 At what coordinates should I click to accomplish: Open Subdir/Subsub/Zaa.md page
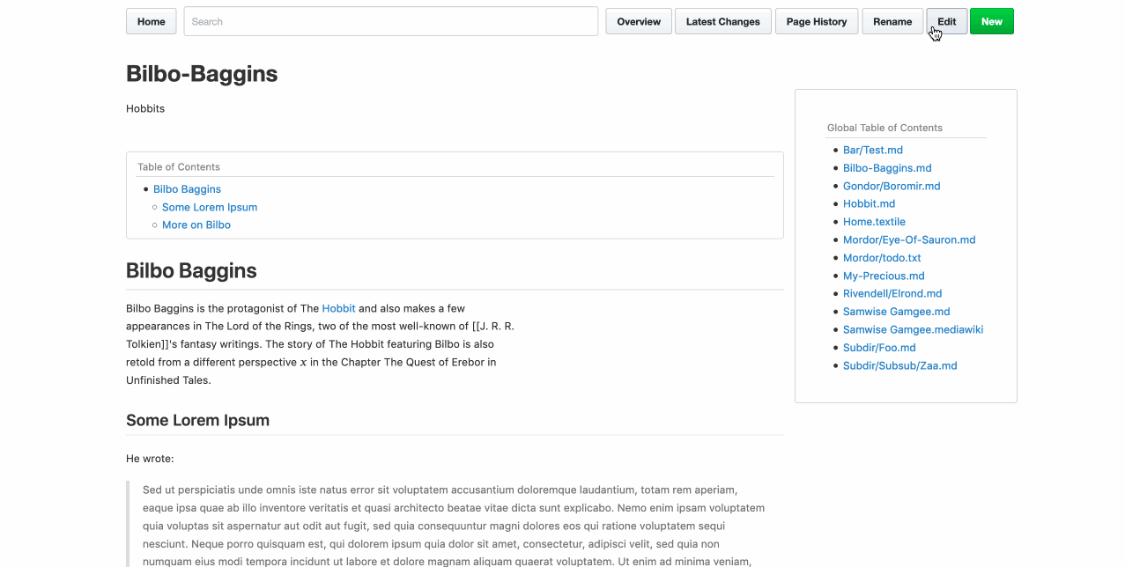coord(899,366)
